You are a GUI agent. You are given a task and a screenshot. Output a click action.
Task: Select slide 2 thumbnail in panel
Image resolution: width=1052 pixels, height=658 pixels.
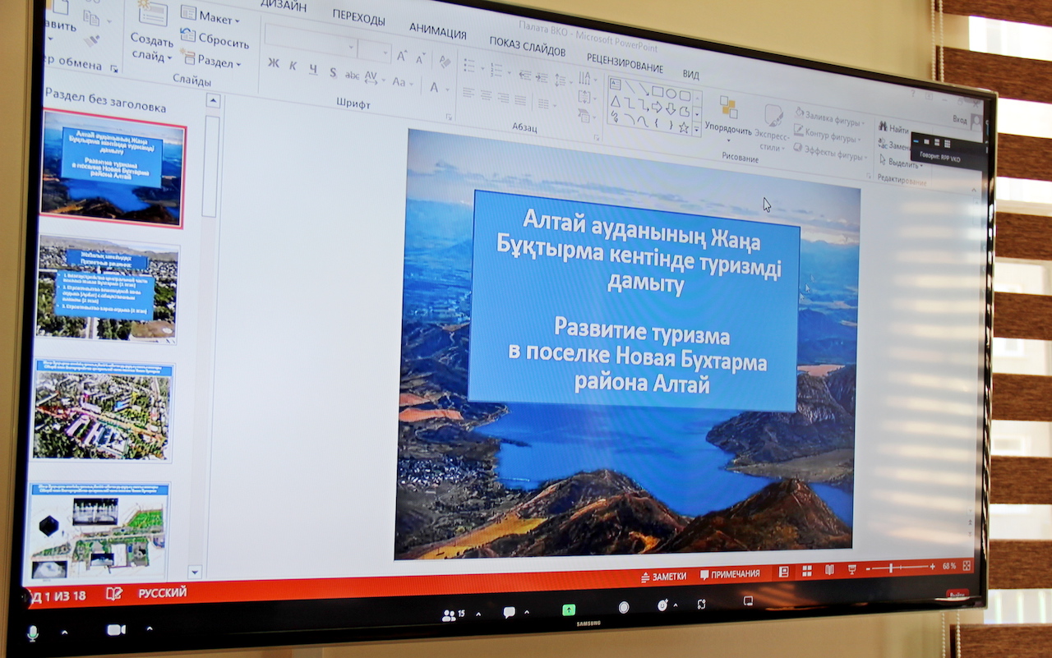[x=107, y=289]
